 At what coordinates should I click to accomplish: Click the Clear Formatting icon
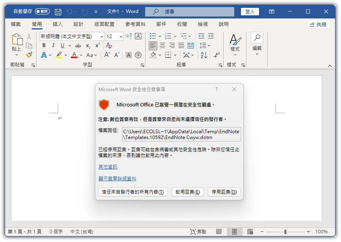click(109, 46)
